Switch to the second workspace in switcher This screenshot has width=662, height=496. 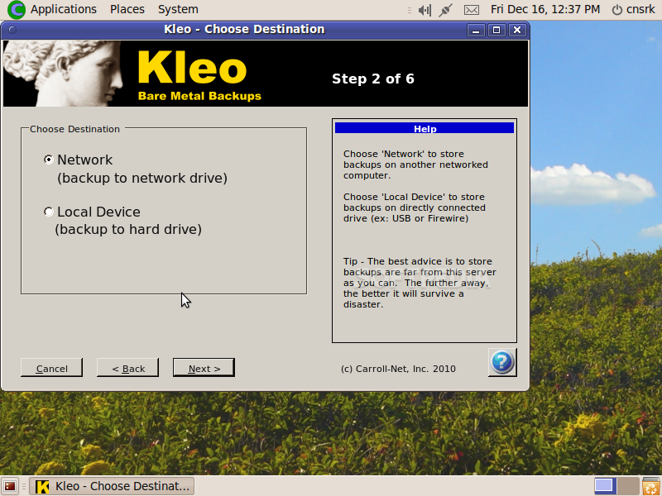628,486
